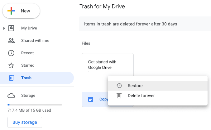Click the My Drive icon in sidebar

(x=11, y=28)
